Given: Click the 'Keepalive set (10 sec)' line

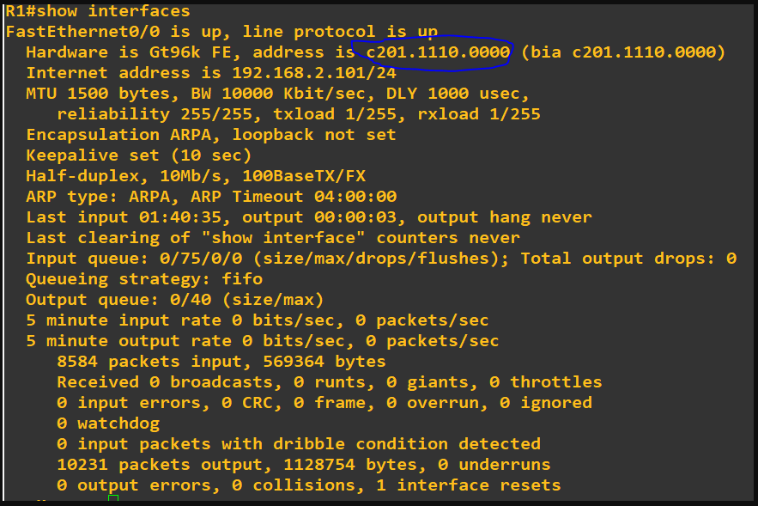Looking at the screenshot, I should [x=139, y=155].
